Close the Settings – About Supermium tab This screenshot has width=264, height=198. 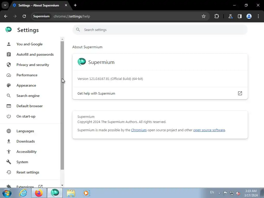click(x=66, y=5)
